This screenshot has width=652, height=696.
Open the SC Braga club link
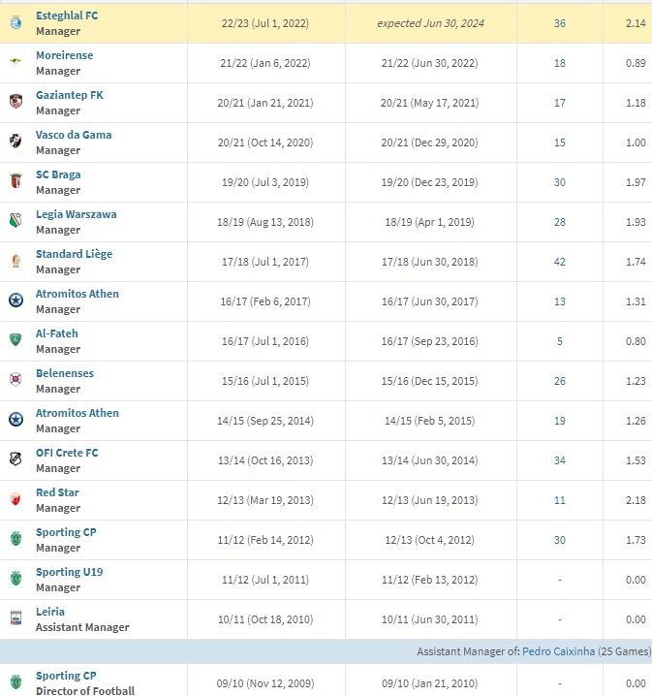click(58, 174)
